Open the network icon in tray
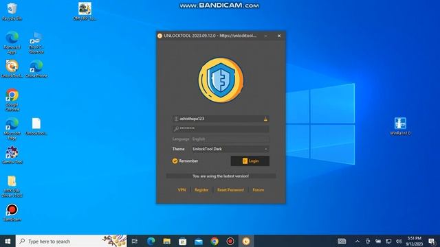This screenshot has width=440, height=247. (388, 241)
